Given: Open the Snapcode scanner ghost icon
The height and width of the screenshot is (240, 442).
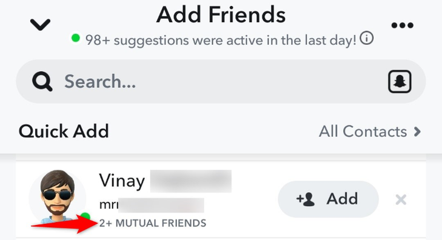Looking at the screenshot, I should [x=400, y=81].
